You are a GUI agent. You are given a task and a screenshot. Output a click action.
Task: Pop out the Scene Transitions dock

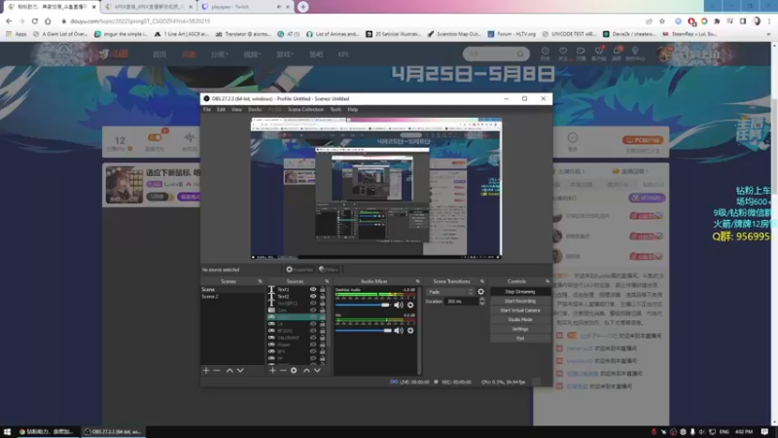[x=481, y=281]
